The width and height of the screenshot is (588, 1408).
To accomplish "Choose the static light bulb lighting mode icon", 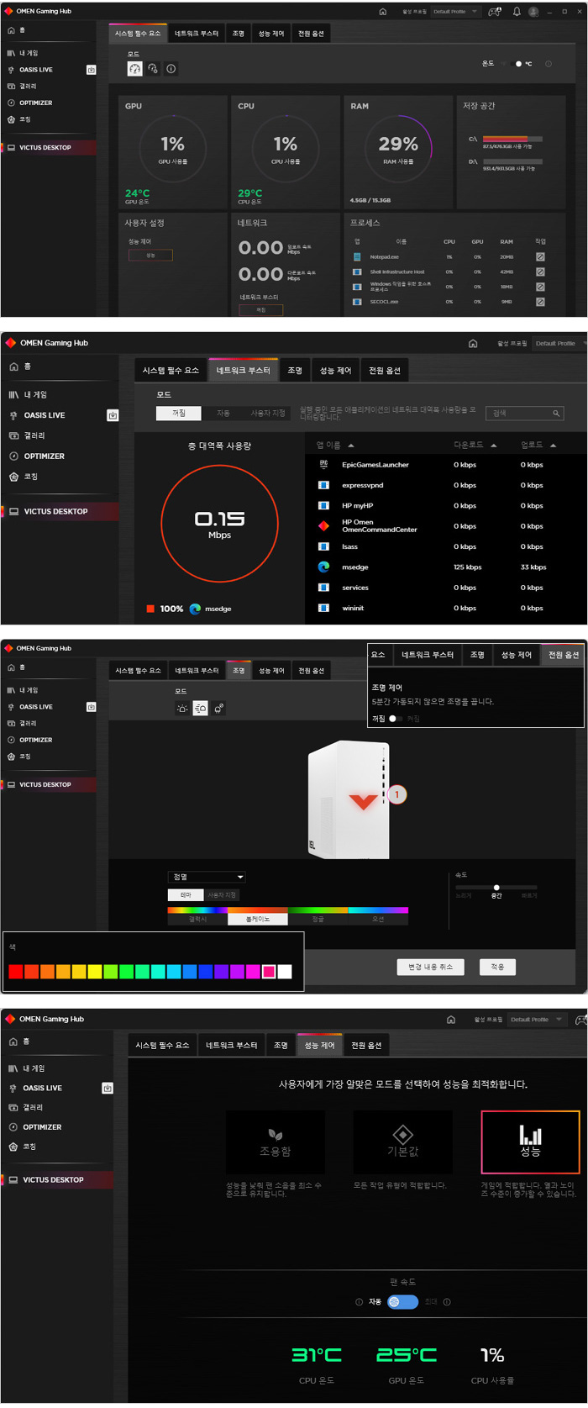I will [x=182, y=709].
